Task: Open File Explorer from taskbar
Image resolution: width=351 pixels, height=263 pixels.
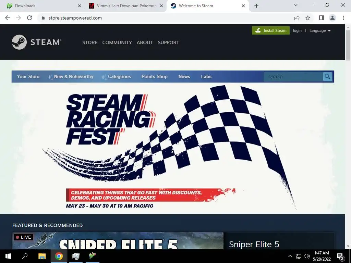Action: click(x=42, y=256)
